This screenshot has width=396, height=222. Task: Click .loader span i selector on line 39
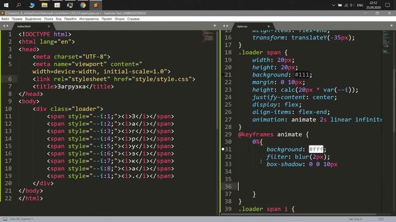pyautogui.click(x=262, y=209)
